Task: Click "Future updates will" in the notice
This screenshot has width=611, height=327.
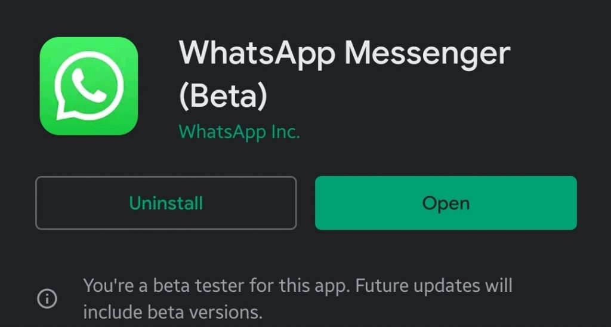Action: [x=434, y=285]
